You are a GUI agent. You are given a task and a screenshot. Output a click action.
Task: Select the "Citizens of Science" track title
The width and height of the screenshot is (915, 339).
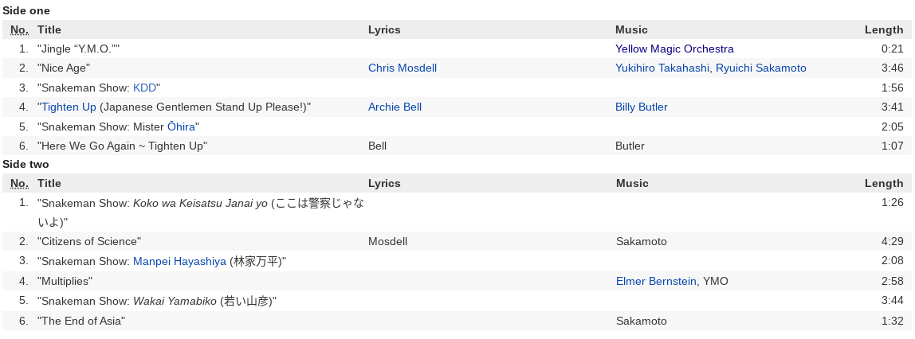pyautogui.click(x=89, y=242)
